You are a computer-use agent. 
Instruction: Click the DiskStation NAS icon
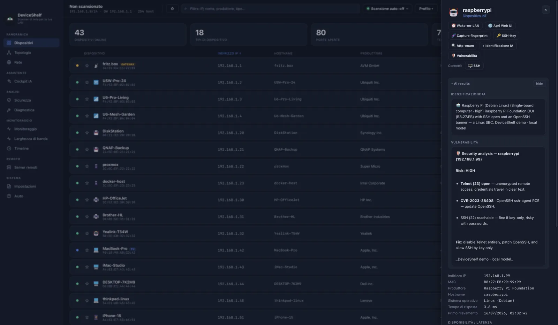96,133
